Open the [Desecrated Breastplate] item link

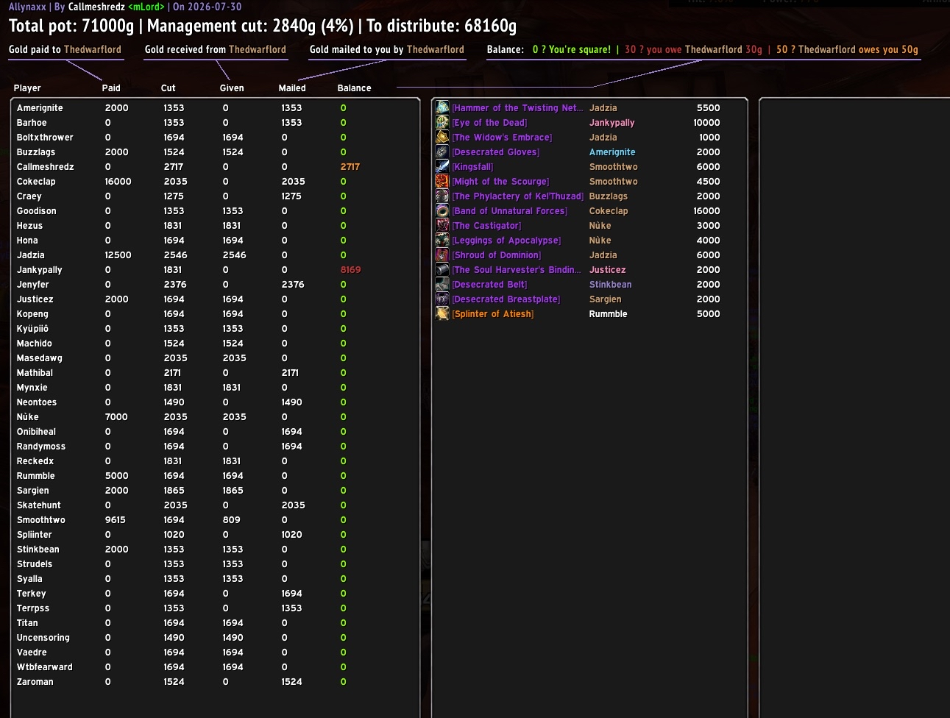pos(506,299)
